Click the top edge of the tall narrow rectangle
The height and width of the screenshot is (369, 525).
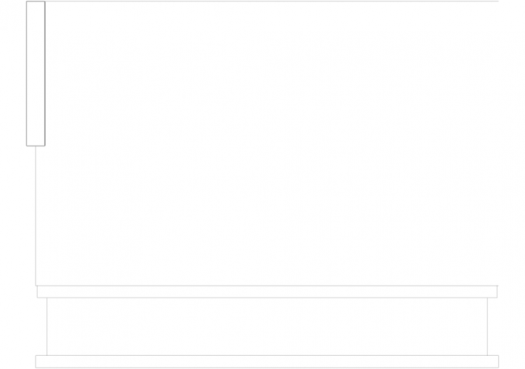click(36, 1)
